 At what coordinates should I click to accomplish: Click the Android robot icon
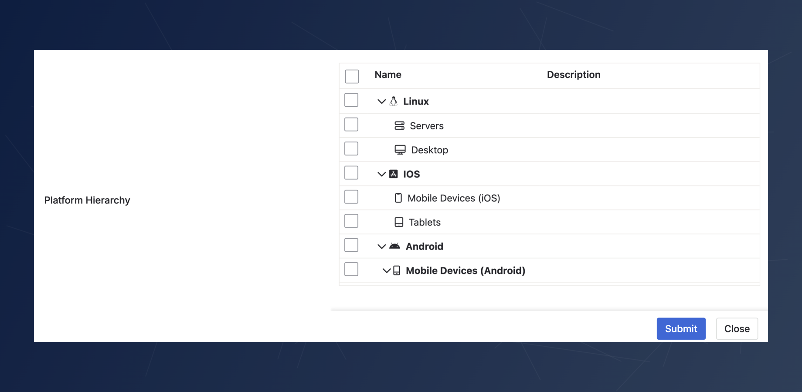(394, 246)
